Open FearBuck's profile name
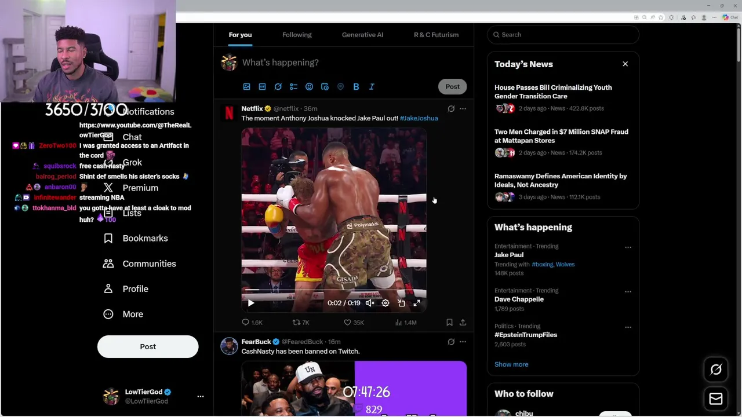Screen dimensions: 742x417 pos(256,342)
